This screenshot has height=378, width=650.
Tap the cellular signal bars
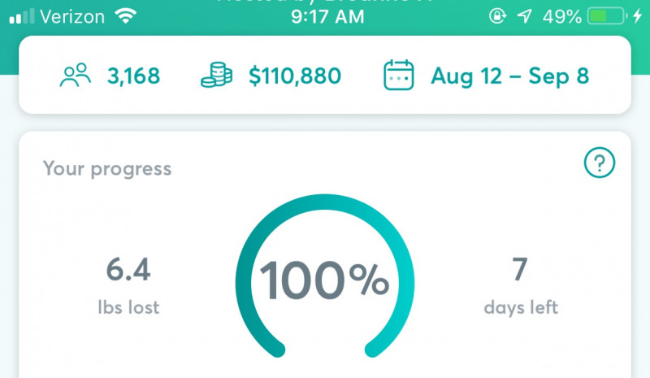coord(22,16)
